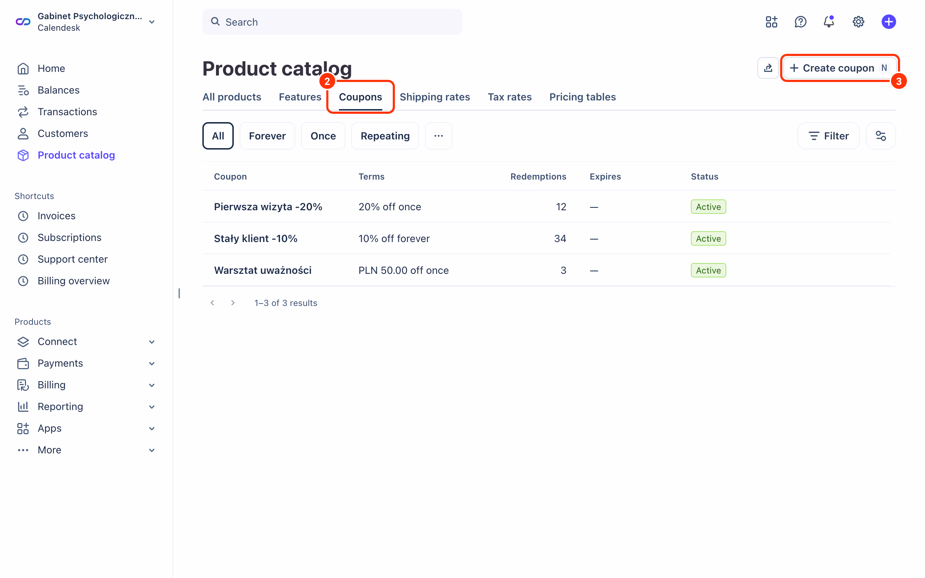Open the apps grid icon in header
The image size is (925, 578).
(771, 22)
